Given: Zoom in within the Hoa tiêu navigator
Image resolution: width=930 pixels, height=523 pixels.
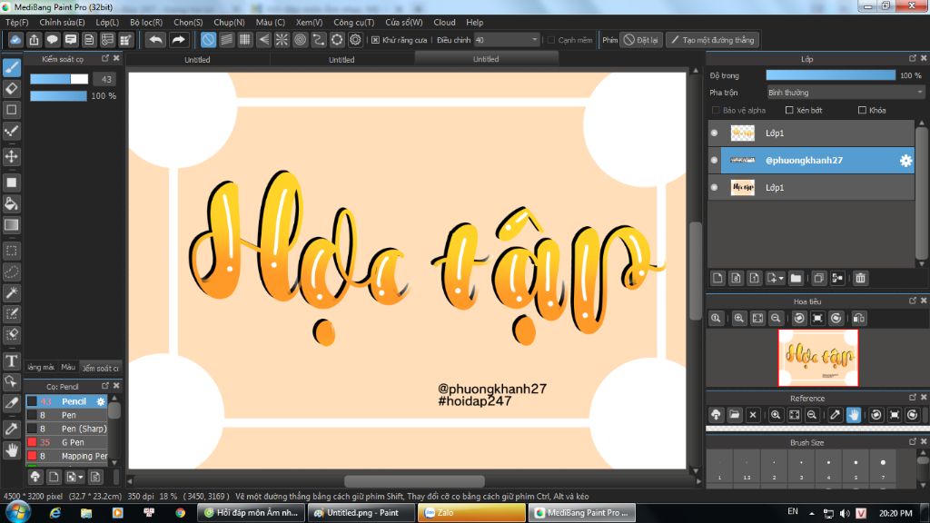Looking at the screenshot, I should [x=739, y=319].
